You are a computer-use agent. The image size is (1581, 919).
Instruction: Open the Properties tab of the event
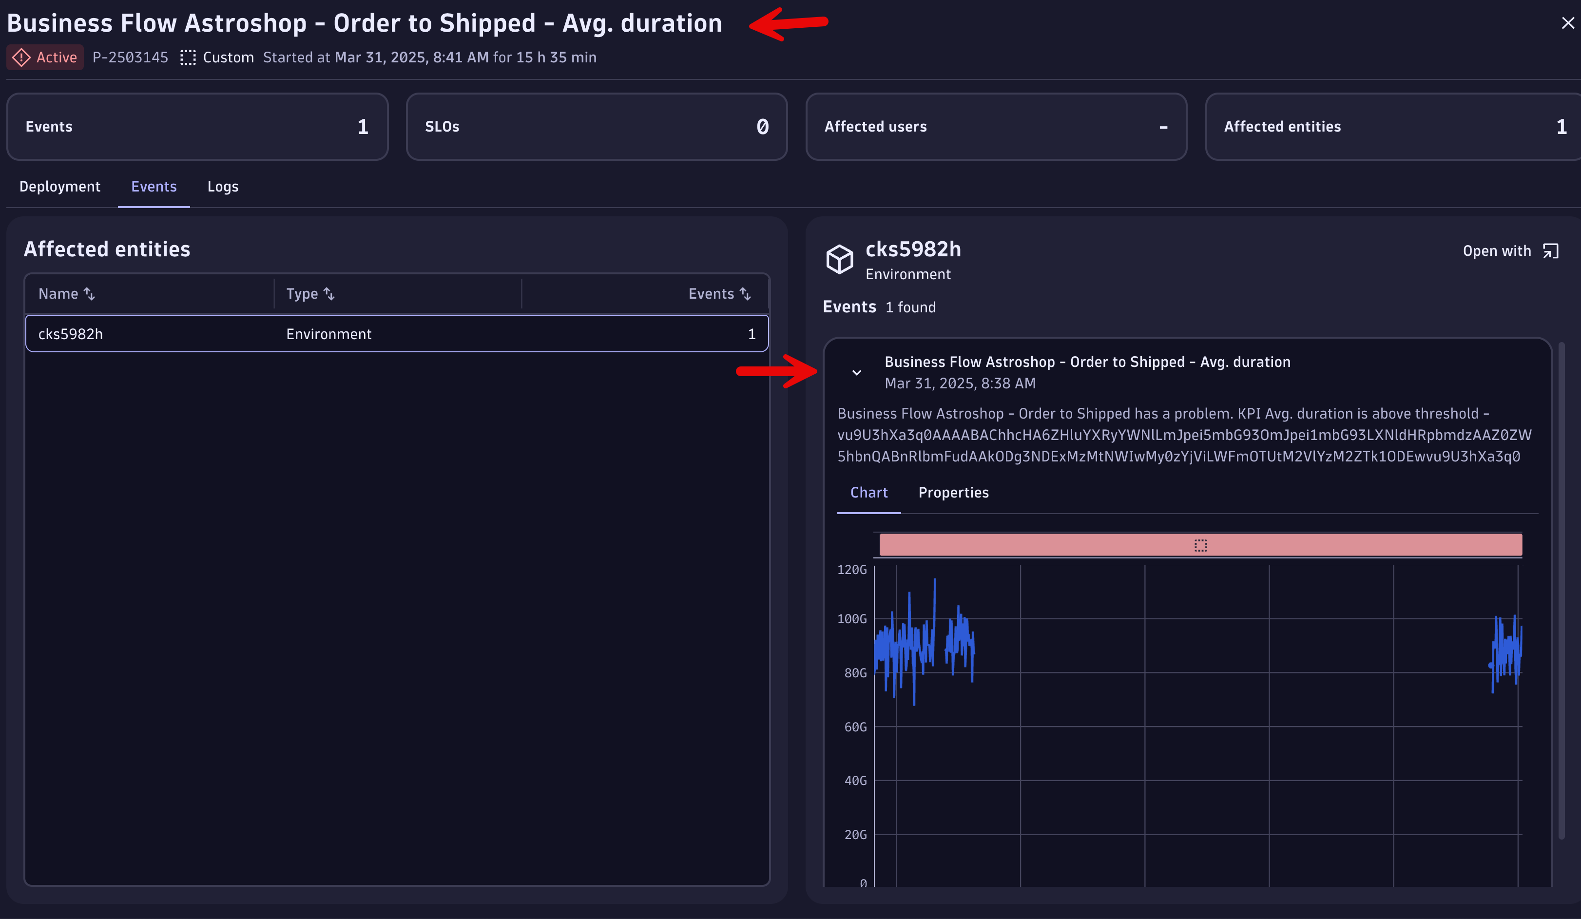(953, 493)
